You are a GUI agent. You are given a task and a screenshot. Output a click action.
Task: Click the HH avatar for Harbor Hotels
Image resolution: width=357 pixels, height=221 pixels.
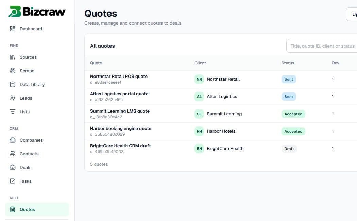coord(199,131)
